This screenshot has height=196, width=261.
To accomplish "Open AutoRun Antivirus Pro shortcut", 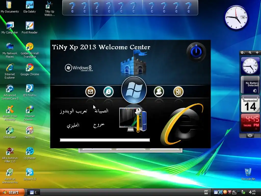I will (10, 176).
